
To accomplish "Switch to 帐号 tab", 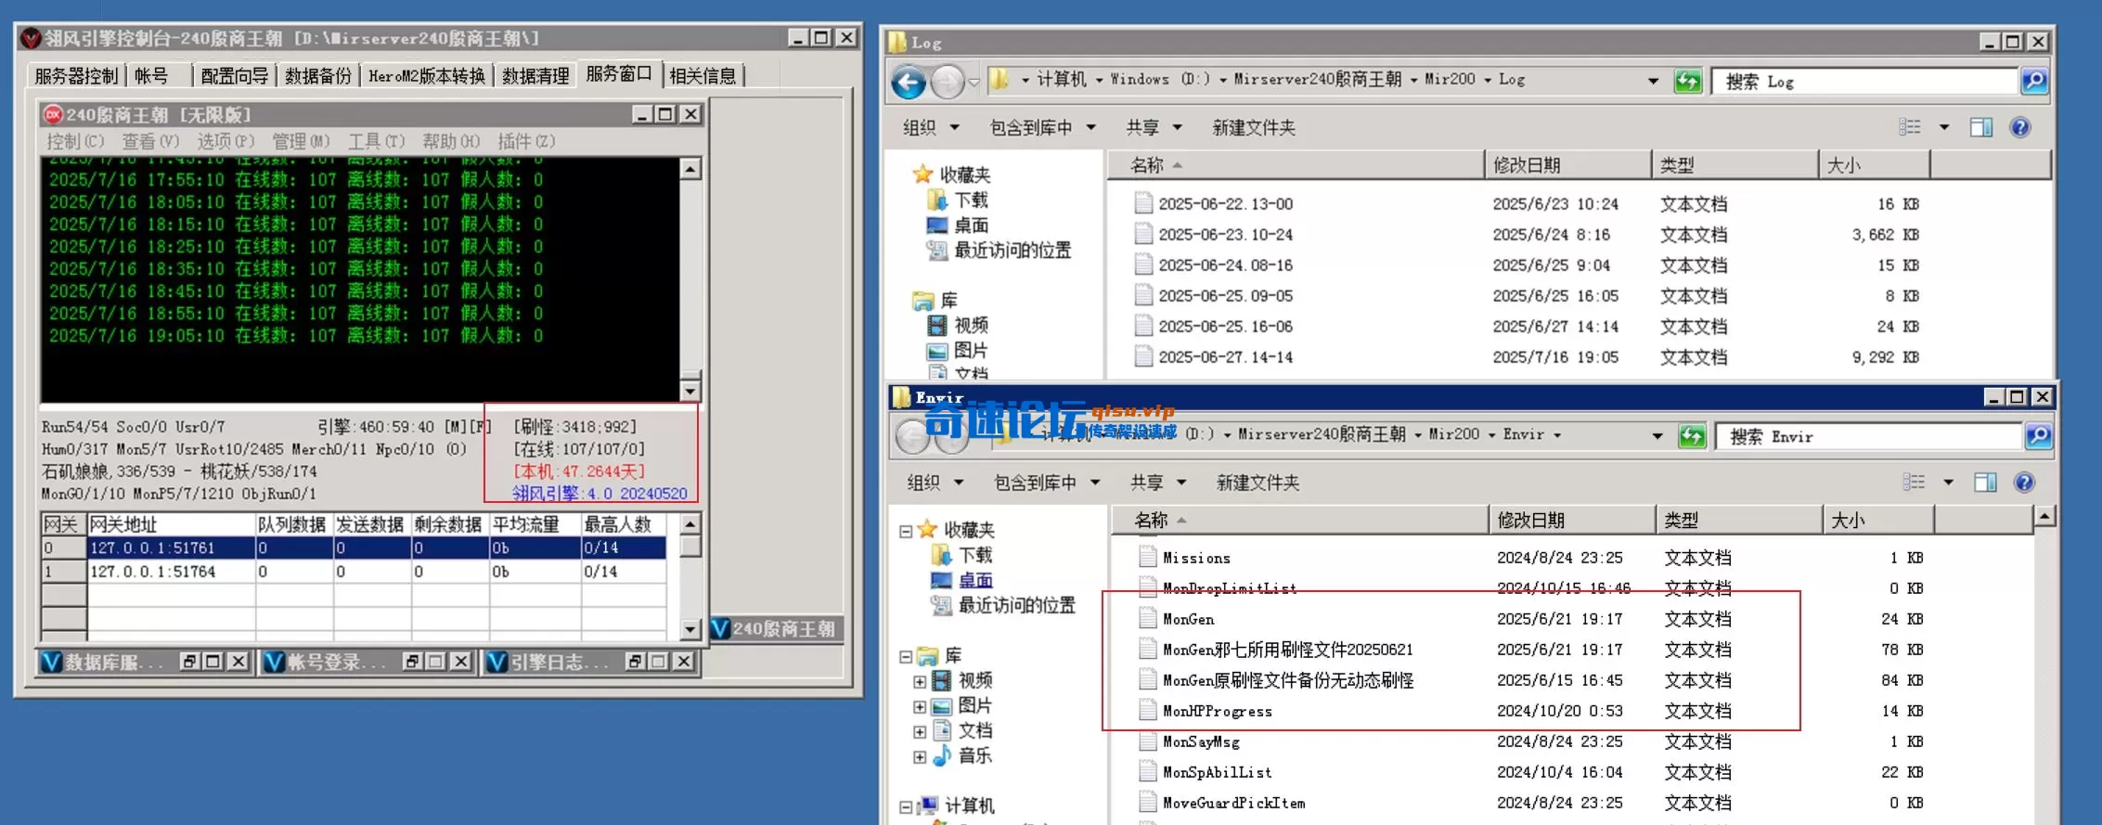I will click(151, 76).
